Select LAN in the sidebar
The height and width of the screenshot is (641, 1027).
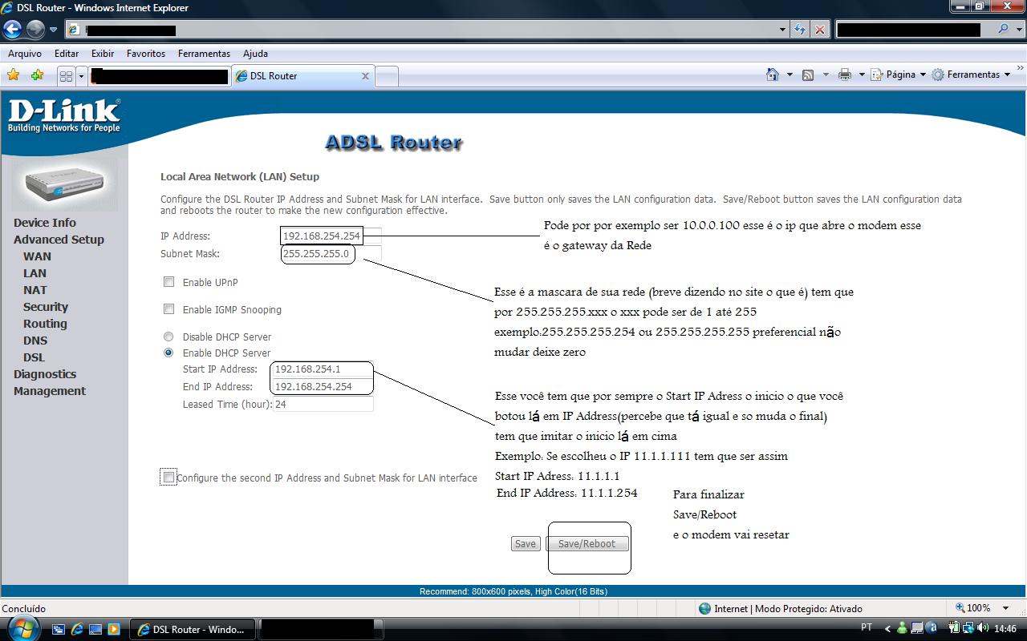35,273
